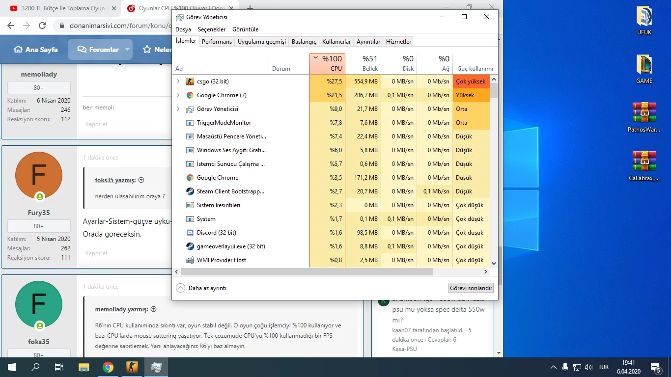671x377 pixels.
Task: Expand the Görev Yöneticisi process group
Action: tap(178, 109)
